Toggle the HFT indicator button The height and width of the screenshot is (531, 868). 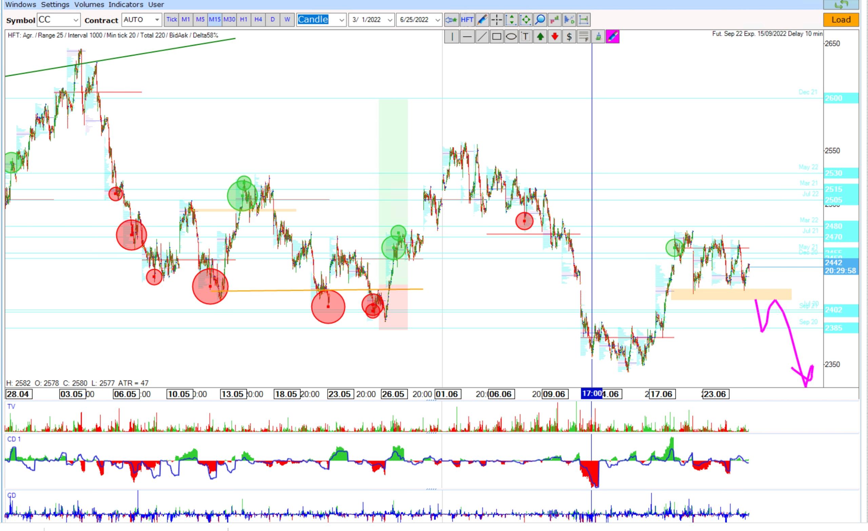coord(467,20)
